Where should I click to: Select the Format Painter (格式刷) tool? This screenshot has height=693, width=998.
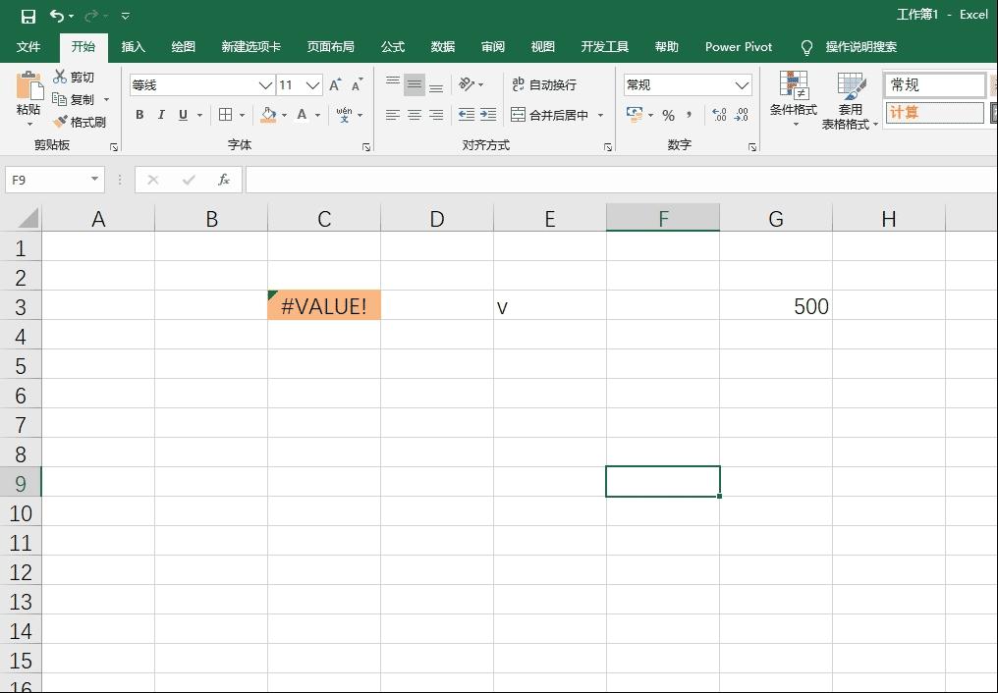point(82,121)
